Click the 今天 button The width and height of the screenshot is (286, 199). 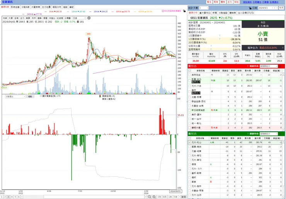[281, 8]
